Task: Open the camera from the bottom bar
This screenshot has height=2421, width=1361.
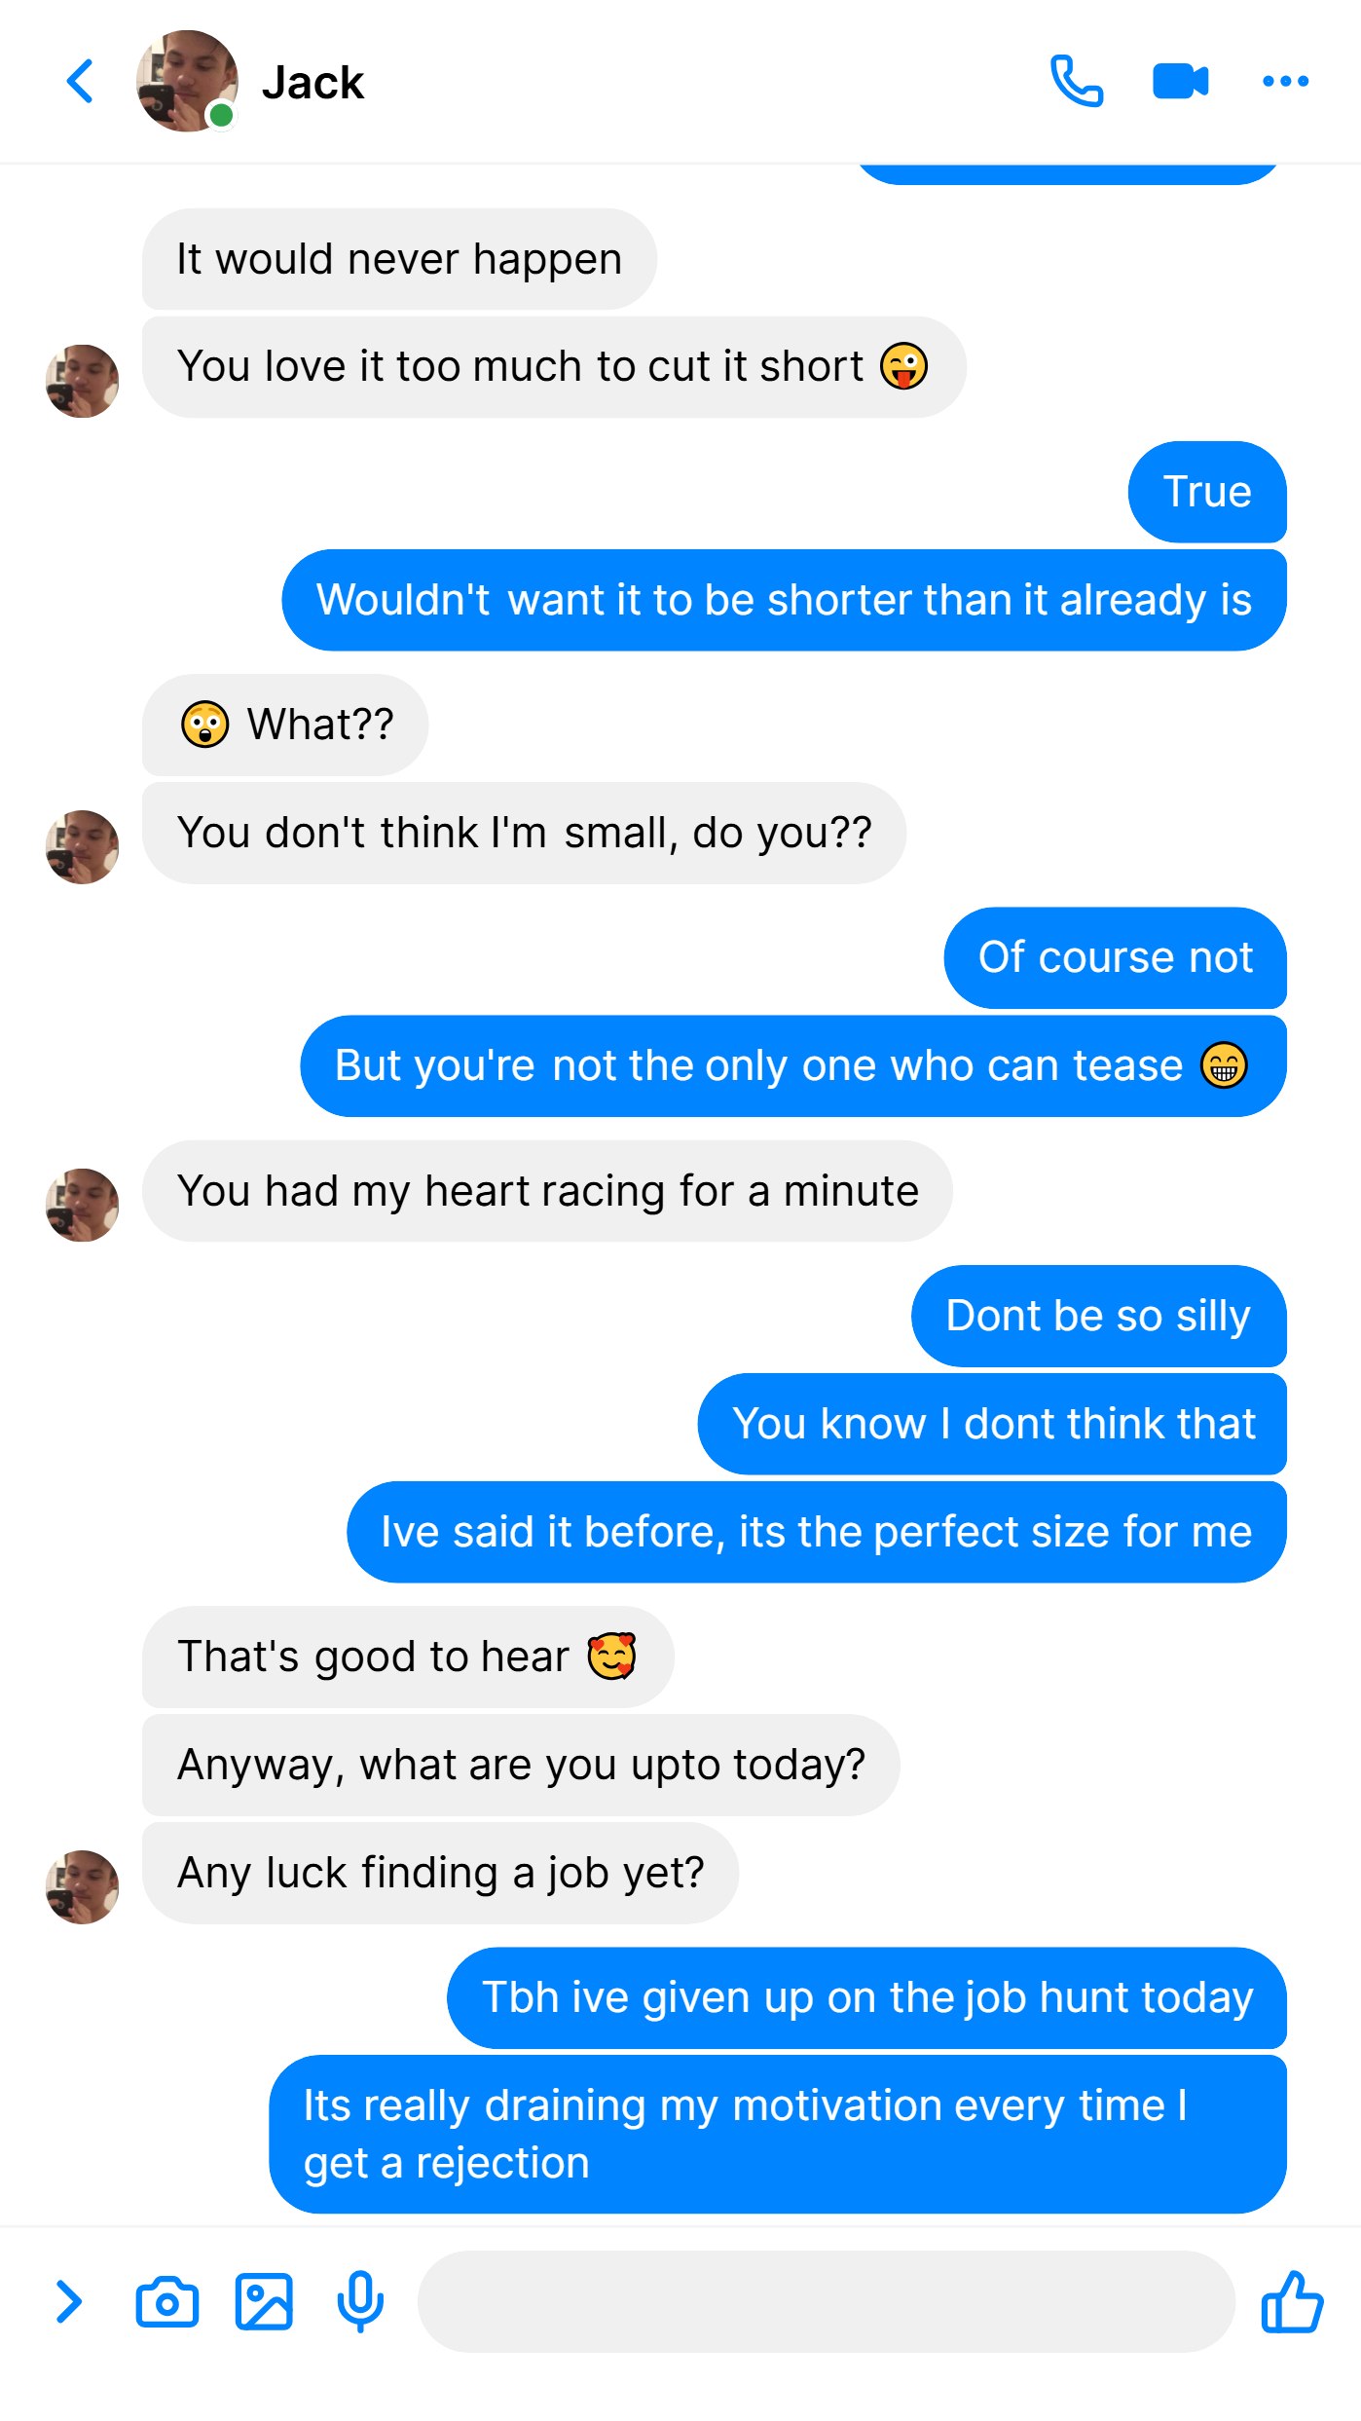Action: [166, 2302]
